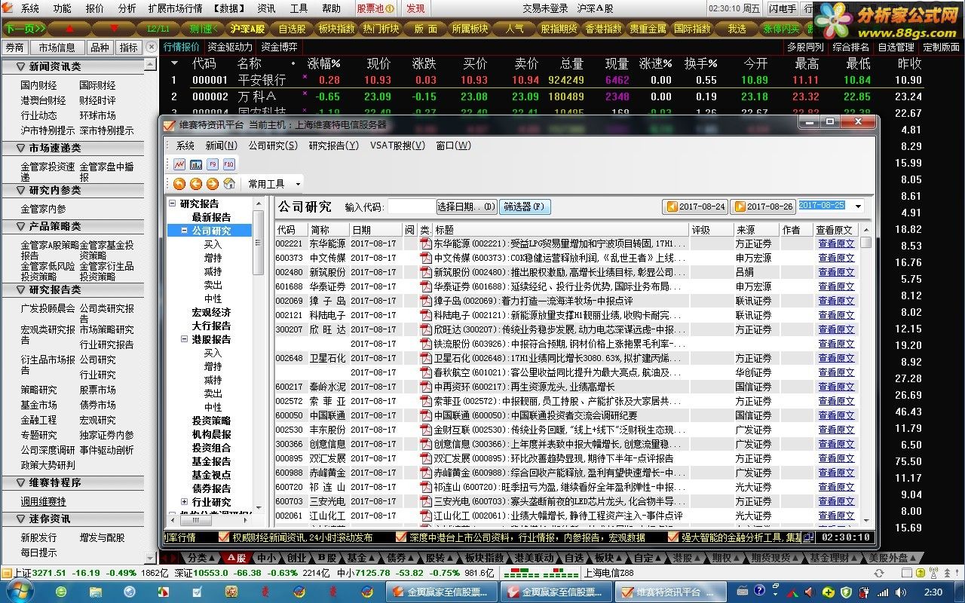This screenshot has width=965, height=603.
Task: Click the orange undo-arrow icon beside the Back arrow
Action: (179, 184)
